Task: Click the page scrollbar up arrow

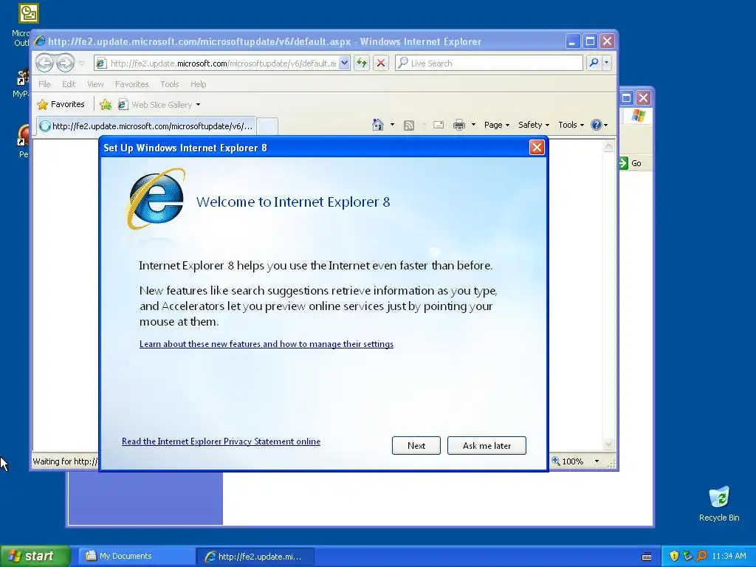Action: [609, 145]
